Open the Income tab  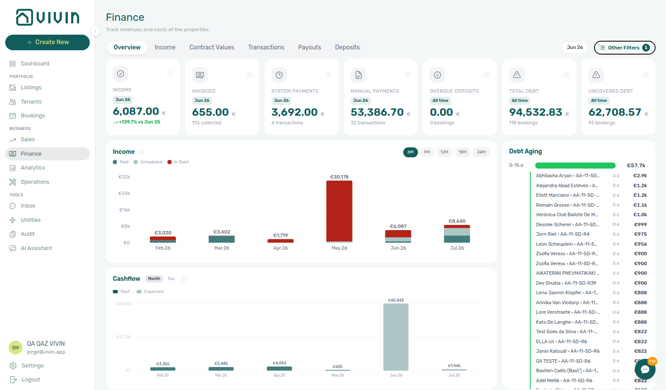(165, 47)
